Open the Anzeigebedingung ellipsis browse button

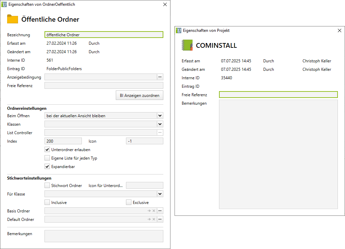[160, 77]
